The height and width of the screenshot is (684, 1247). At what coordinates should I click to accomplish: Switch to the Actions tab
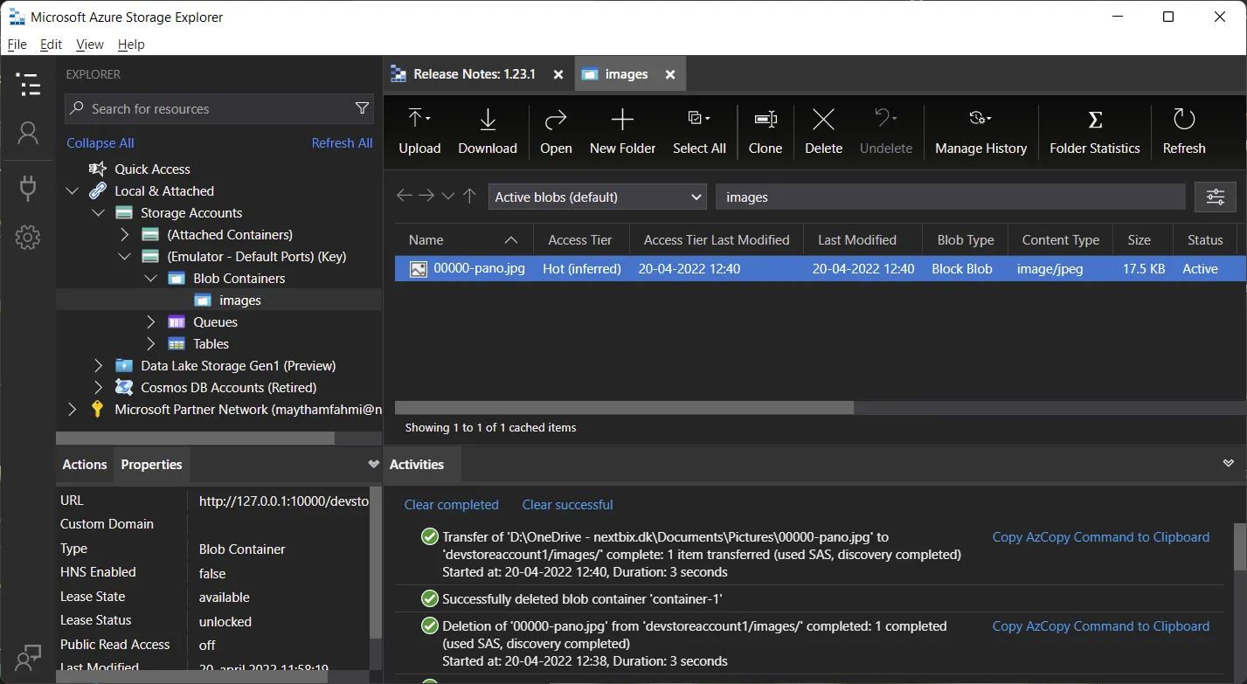[85, 465]
